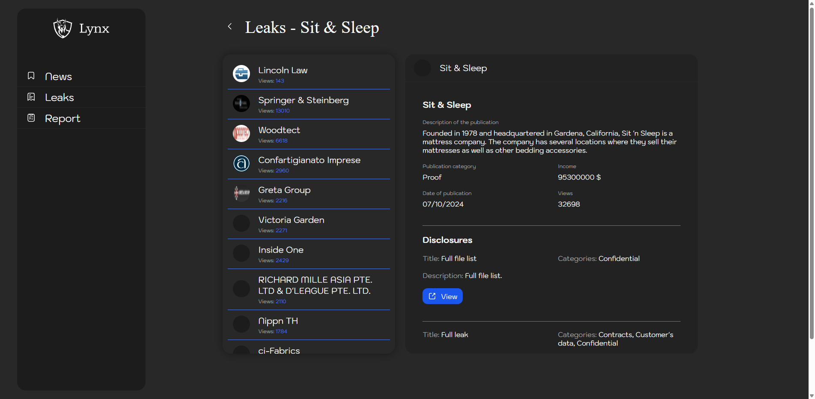Click the Report checklist icon
This screenshot has width=815, height=399.
tap(31, 118)
